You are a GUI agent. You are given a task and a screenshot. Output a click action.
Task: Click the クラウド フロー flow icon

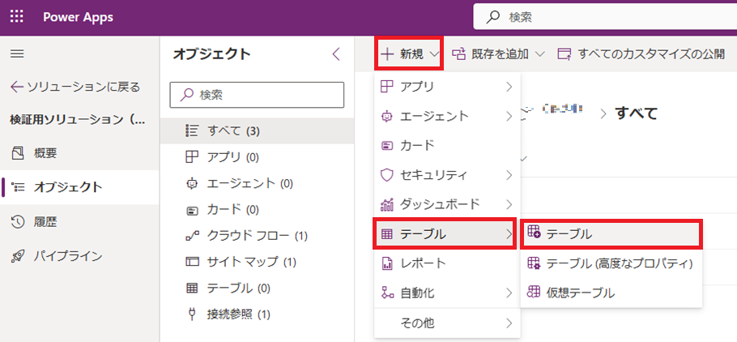click(x=192, y=235)
